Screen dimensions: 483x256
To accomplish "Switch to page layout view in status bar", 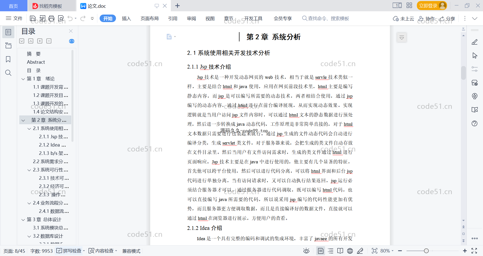I will [x=320, y=251].
